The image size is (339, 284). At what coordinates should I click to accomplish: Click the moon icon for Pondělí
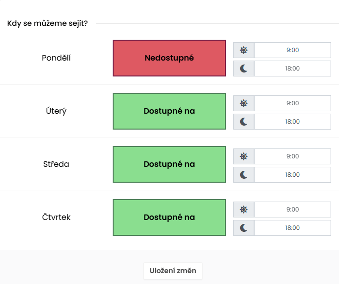[244, 69]
